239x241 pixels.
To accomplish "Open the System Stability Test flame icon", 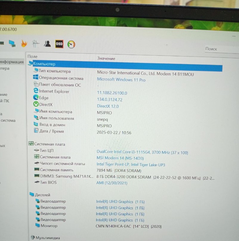I will [x=24, y=44].
